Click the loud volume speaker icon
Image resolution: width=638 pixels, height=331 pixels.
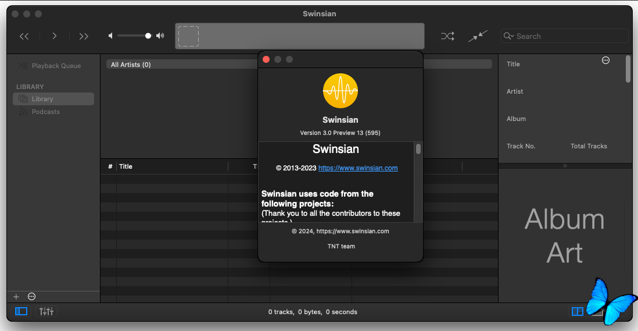point(160,36)
